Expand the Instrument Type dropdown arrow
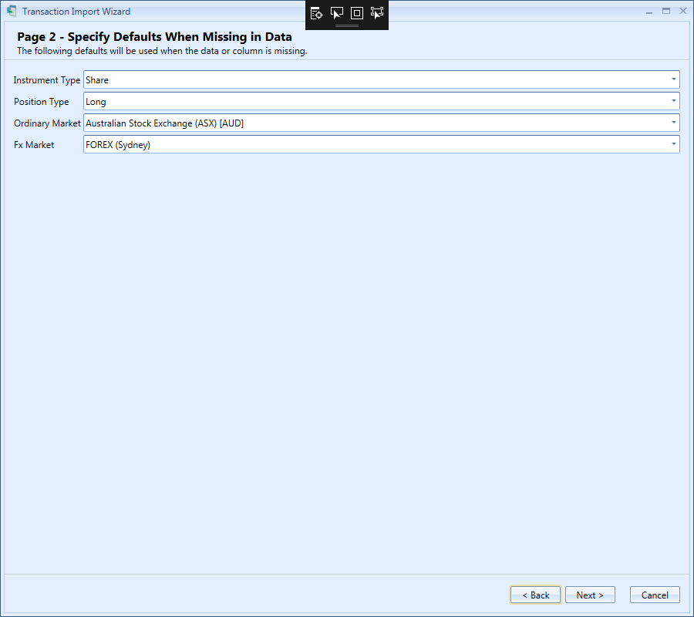694x617 pixels. [x=674, y=79]
